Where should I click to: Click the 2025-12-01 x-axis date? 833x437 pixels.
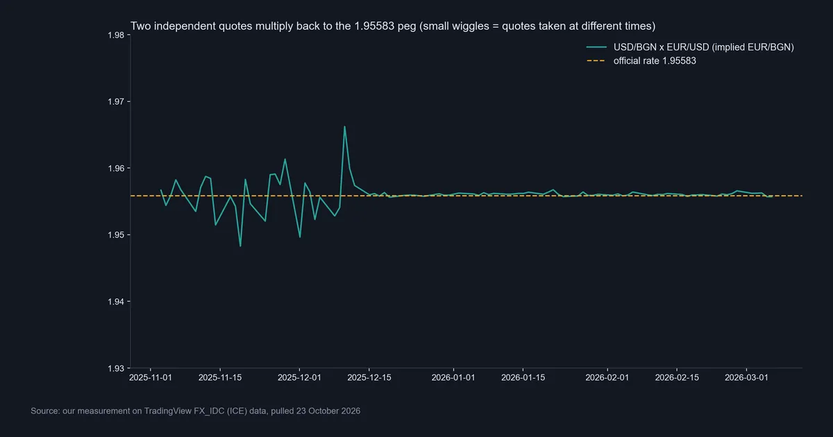(x=299, y=378)
